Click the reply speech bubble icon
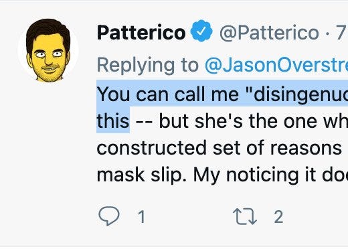The height and width of the screenshot is (249, 348). [109, 216]
